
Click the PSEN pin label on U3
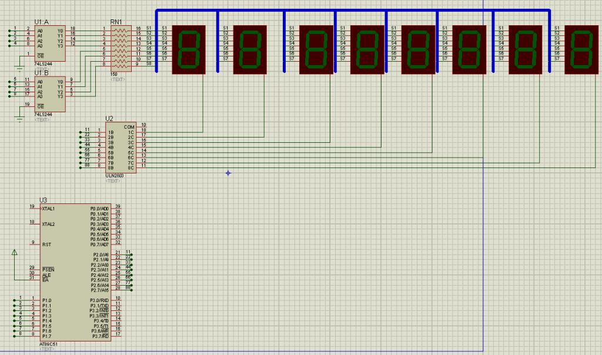click(48, 270)
